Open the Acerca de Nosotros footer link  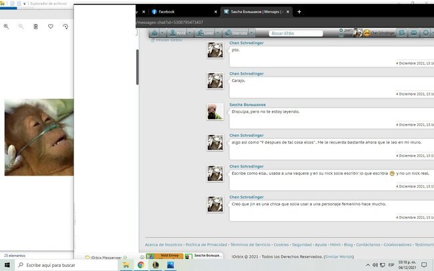point(164,245)
